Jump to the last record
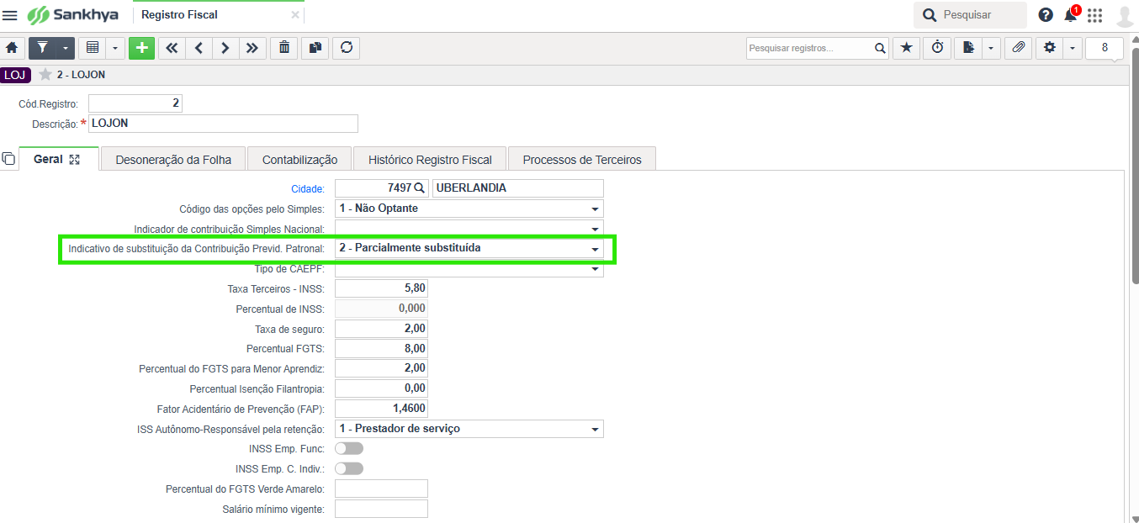Viewport: 1139px width, 523px height. [x=252, y=48]
